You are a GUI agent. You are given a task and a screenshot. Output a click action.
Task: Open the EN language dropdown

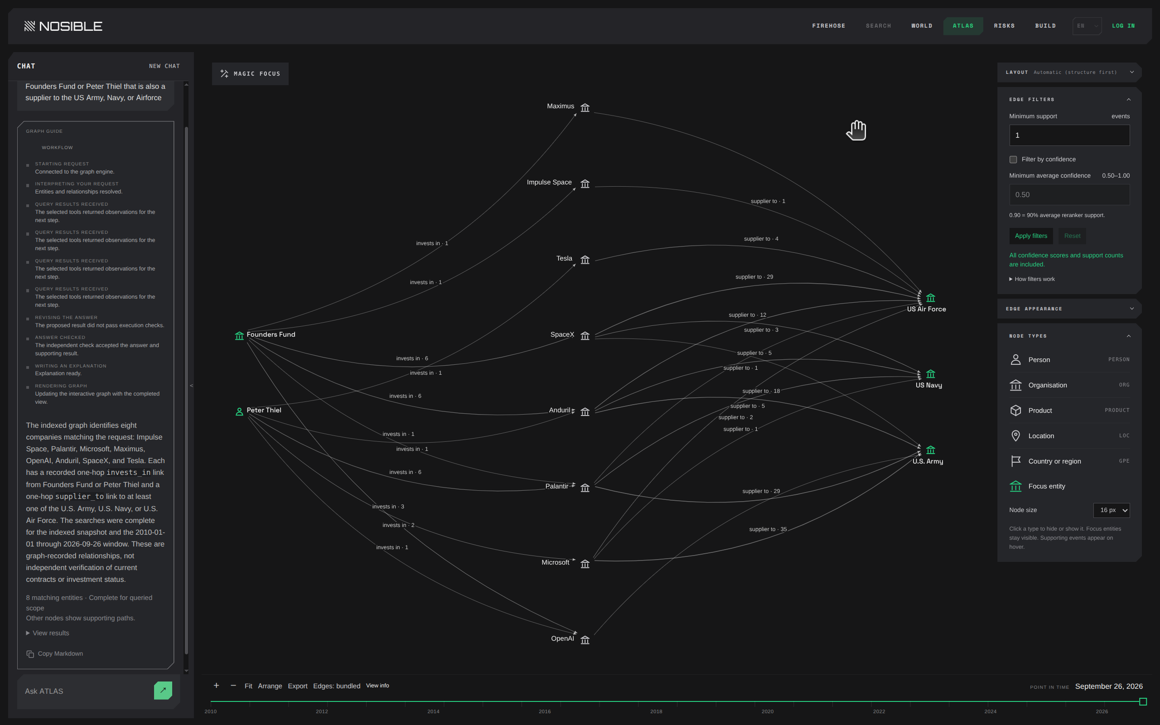tap(1086, 26)
